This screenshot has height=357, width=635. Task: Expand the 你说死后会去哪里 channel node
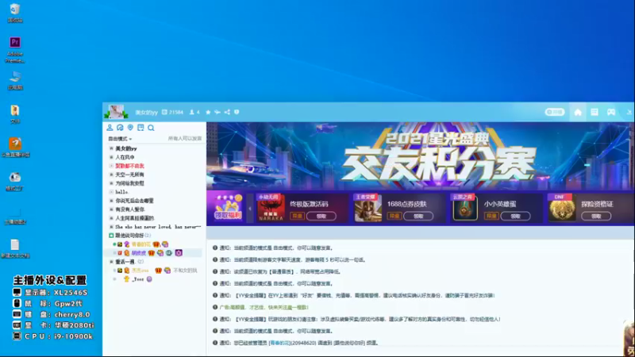[x=111, y=201]
